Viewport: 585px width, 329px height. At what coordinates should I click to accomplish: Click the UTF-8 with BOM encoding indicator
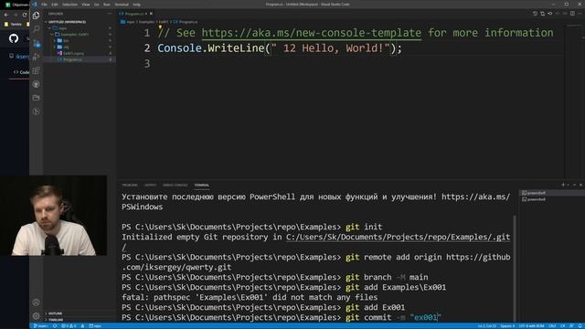tap(532, 326)
